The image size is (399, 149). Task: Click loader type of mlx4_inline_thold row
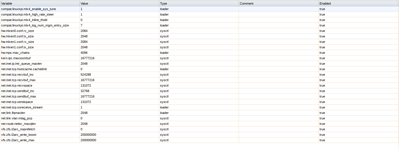(164, 20)
